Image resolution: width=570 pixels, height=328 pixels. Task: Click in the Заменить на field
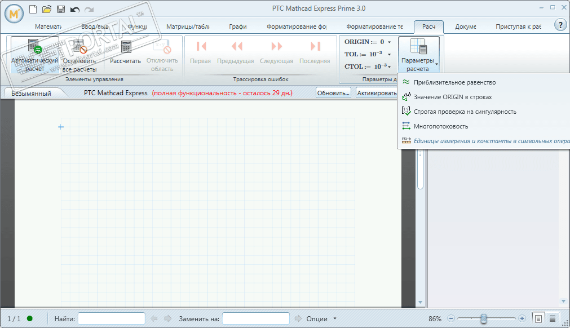255,318
